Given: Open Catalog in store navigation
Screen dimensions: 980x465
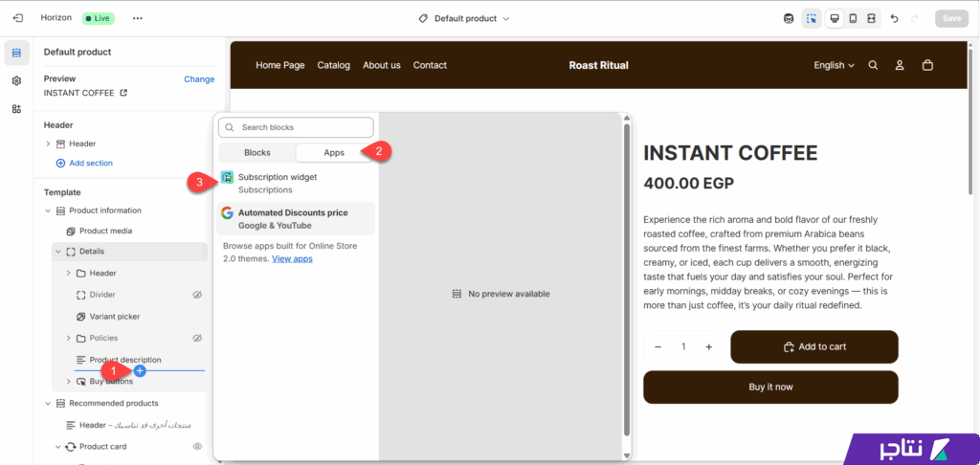Looking at the screenshot, I should pos(334,65).
